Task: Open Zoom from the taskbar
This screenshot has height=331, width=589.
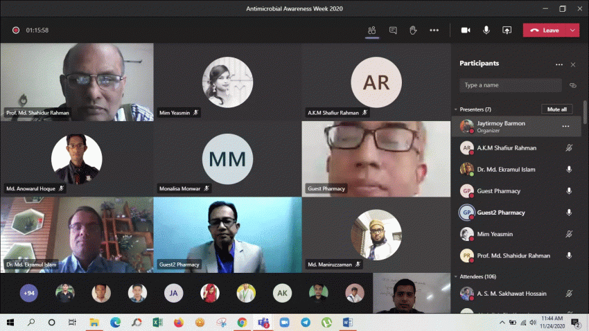Action: click(x=284, y=323)
